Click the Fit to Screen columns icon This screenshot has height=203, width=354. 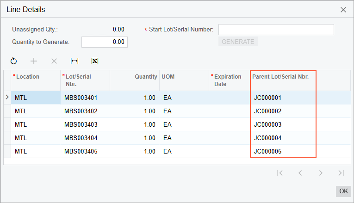tap(74, 61)
